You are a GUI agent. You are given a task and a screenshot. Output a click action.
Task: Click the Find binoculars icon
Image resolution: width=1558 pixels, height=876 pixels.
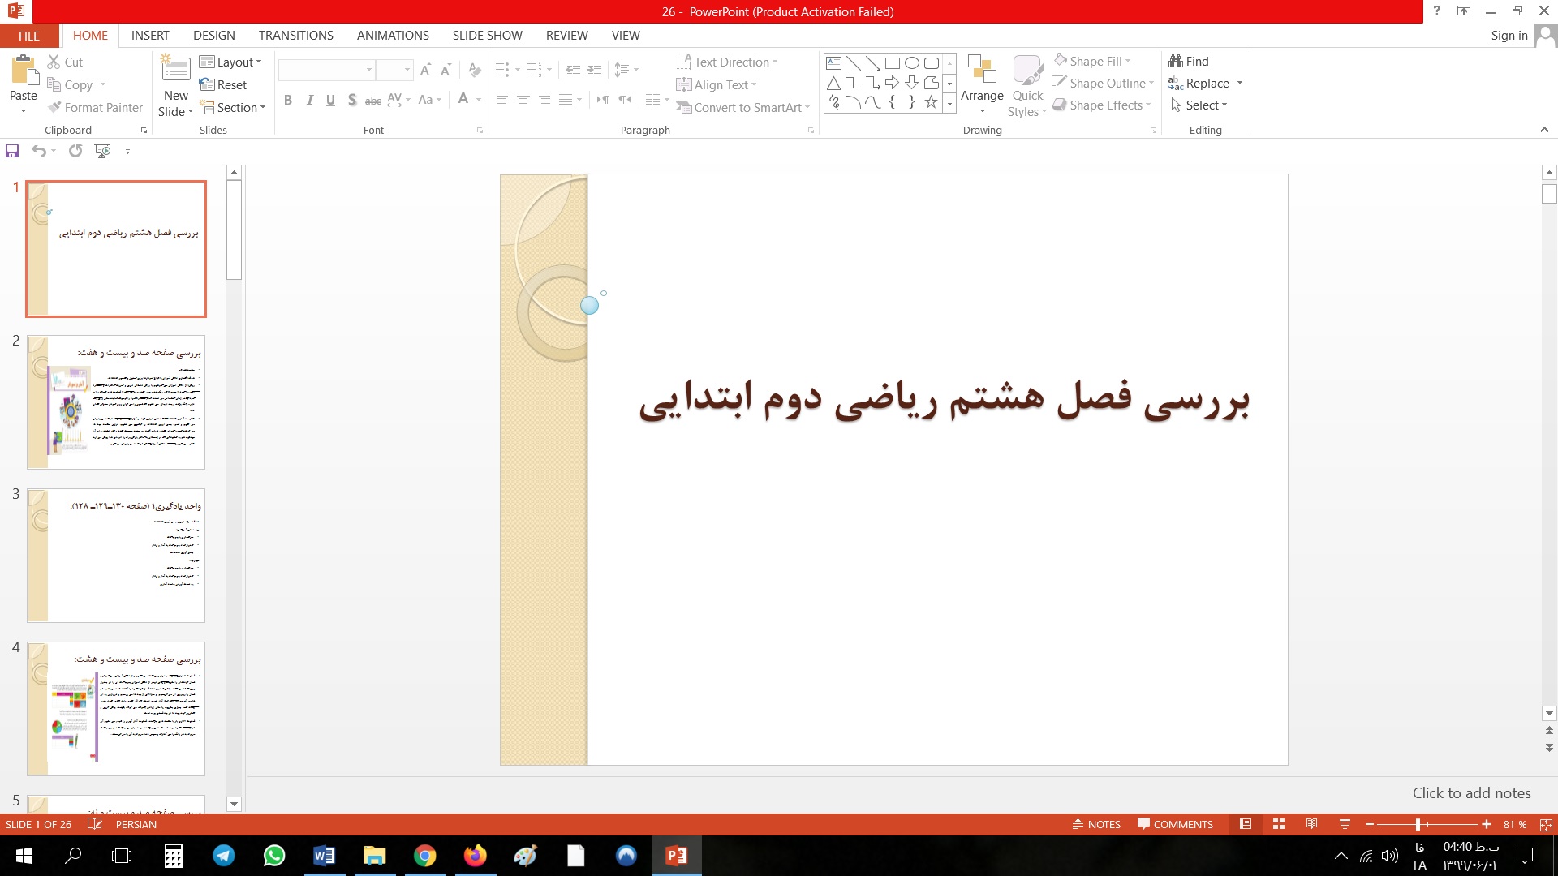click(1176, 61)
